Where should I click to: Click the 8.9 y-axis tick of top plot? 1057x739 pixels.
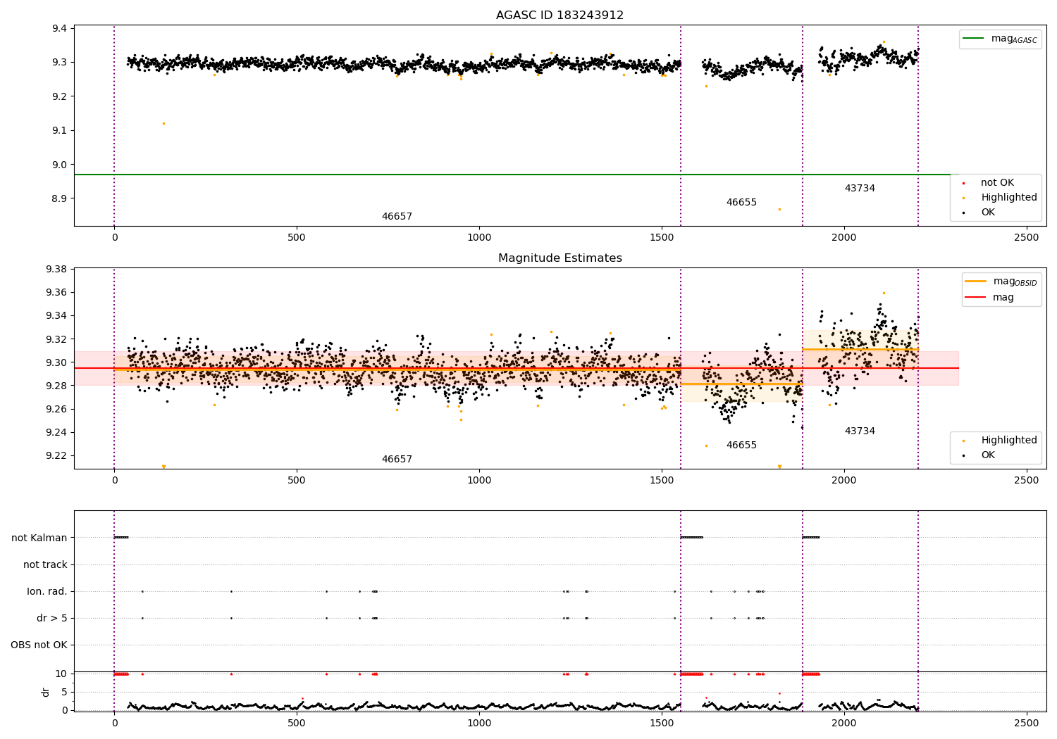[58, 199]
